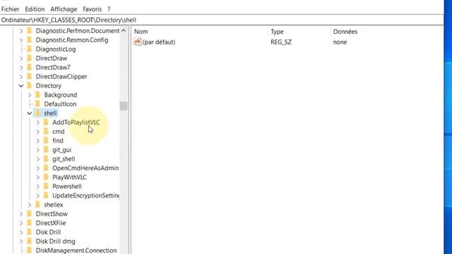Screen dimensions: 452x254
Task: Click the shell folder icon
Action: [37, 113]
